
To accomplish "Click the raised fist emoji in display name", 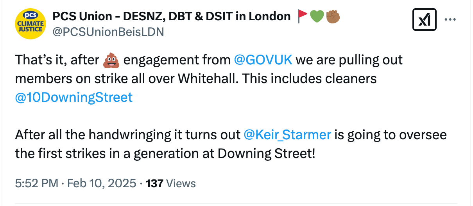I will [x=332, y=16].
